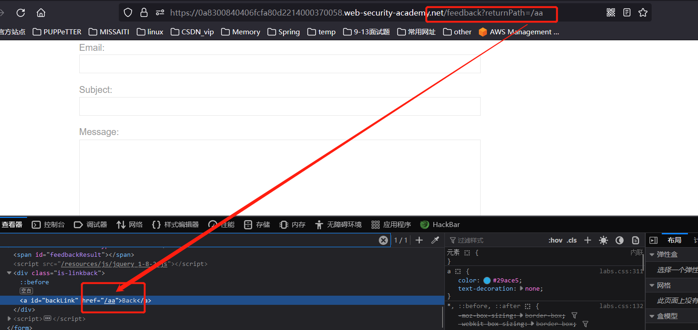Image resolution: width=698 pixels, height=330 pixels.
Task: Open the AWS Management bookmark
Action: point(519,32)
